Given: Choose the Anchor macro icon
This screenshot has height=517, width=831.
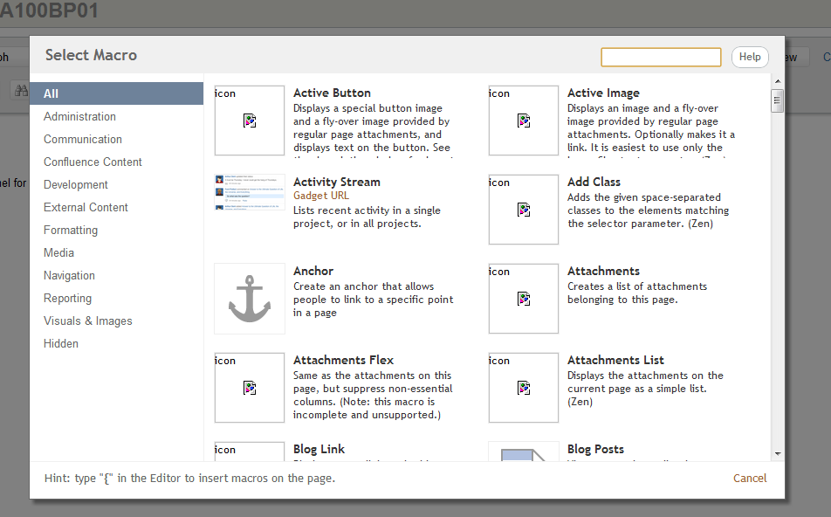Looking at the screenshot, I should click(250, 299).
